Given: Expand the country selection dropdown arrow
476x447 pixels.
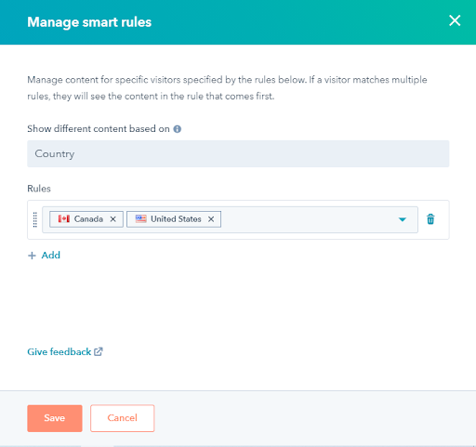Looking at the screenshot, I should [403, 219].
